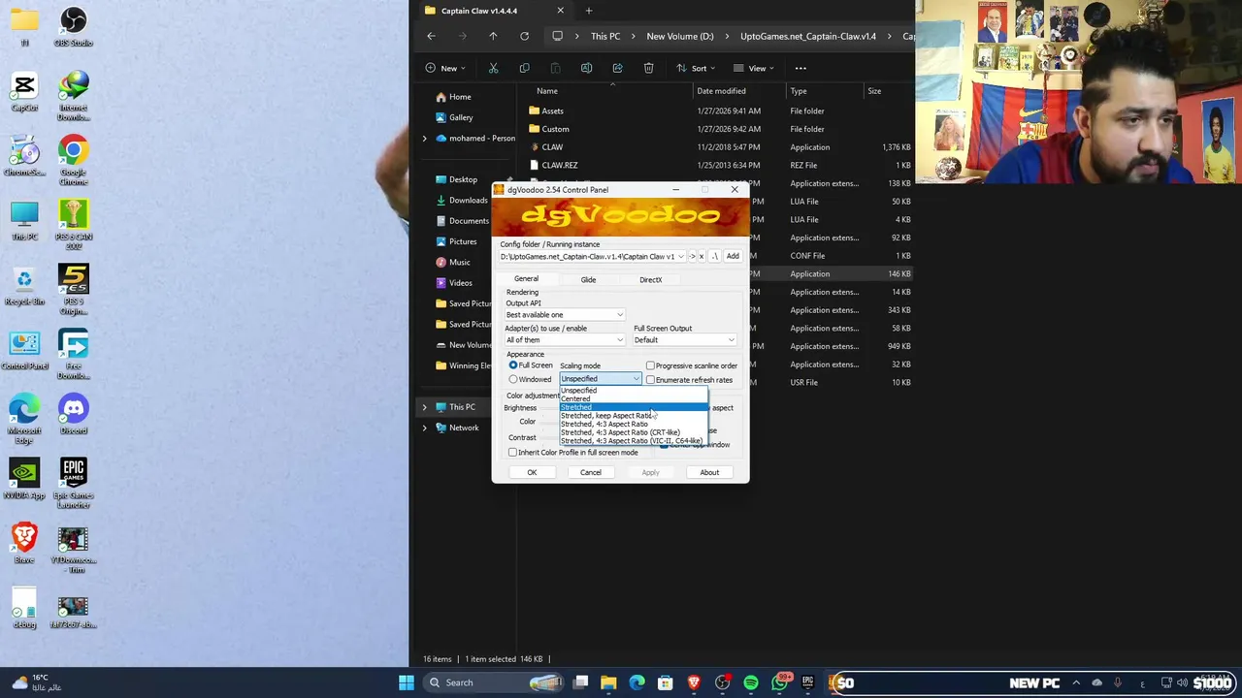Click the x button to remove config path

702,256
